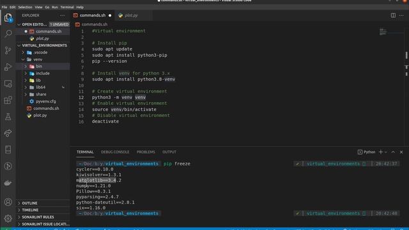Open the book icon in activity bar
The image size is (409, 230).
pos(8,149)
